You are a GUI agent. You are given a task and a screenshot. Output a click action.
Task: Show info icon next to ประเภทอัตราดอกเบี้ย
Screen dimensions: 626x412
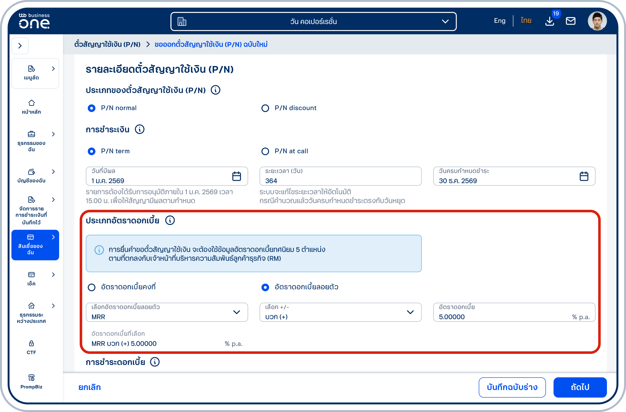(x=170, y=220)
